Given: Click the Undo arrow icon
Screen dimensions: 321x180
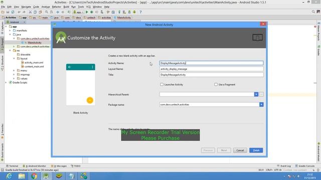Looking at the screenshot, I should click(19, 12).
